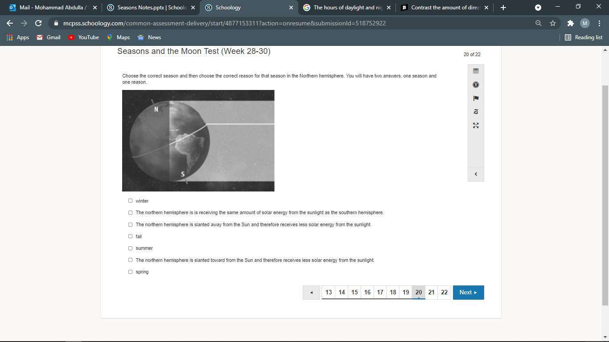Image resolution: width=609 pixels, height=342 pixels.
Task: Open the tab search dropdown
Action: pos(538,8)
